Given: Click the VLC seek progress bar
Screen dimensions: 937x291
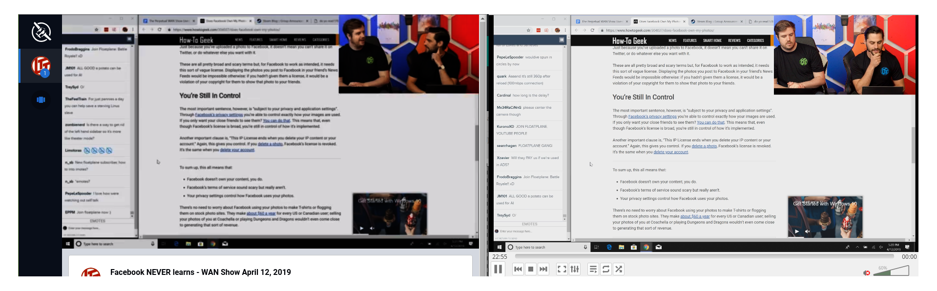Looking at the screenshot, I should (x=705, y=256).
